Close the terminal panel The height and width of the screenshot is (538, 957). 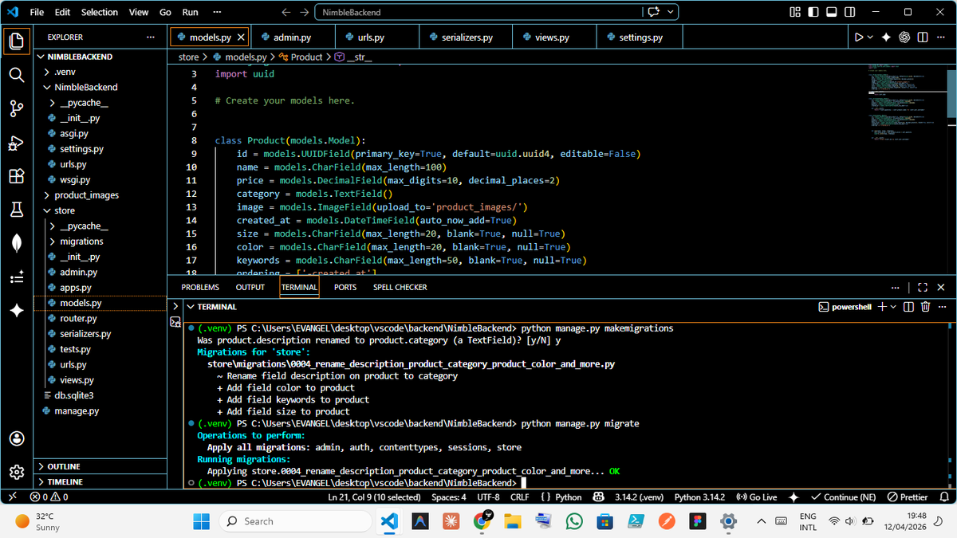coord(941,287)
